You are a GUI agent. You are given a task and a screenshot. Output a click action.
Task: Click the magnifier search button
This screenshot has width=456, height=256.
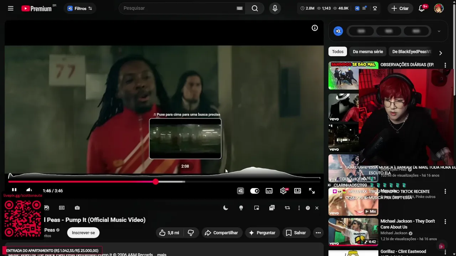click(255, 8)
